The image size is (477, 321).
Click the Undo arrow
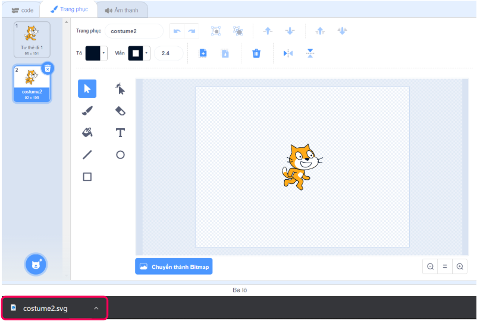pos(177,31)
